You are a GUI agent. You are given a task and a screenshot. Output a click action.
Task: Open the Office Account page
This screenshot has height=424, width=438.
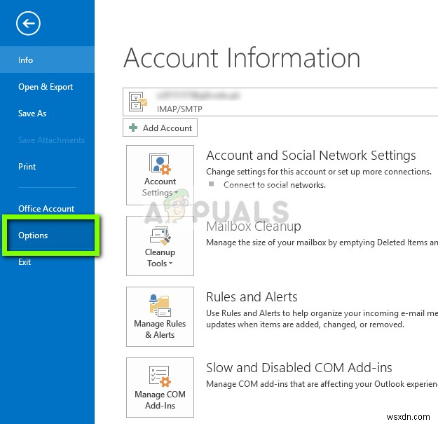point(46,208)
